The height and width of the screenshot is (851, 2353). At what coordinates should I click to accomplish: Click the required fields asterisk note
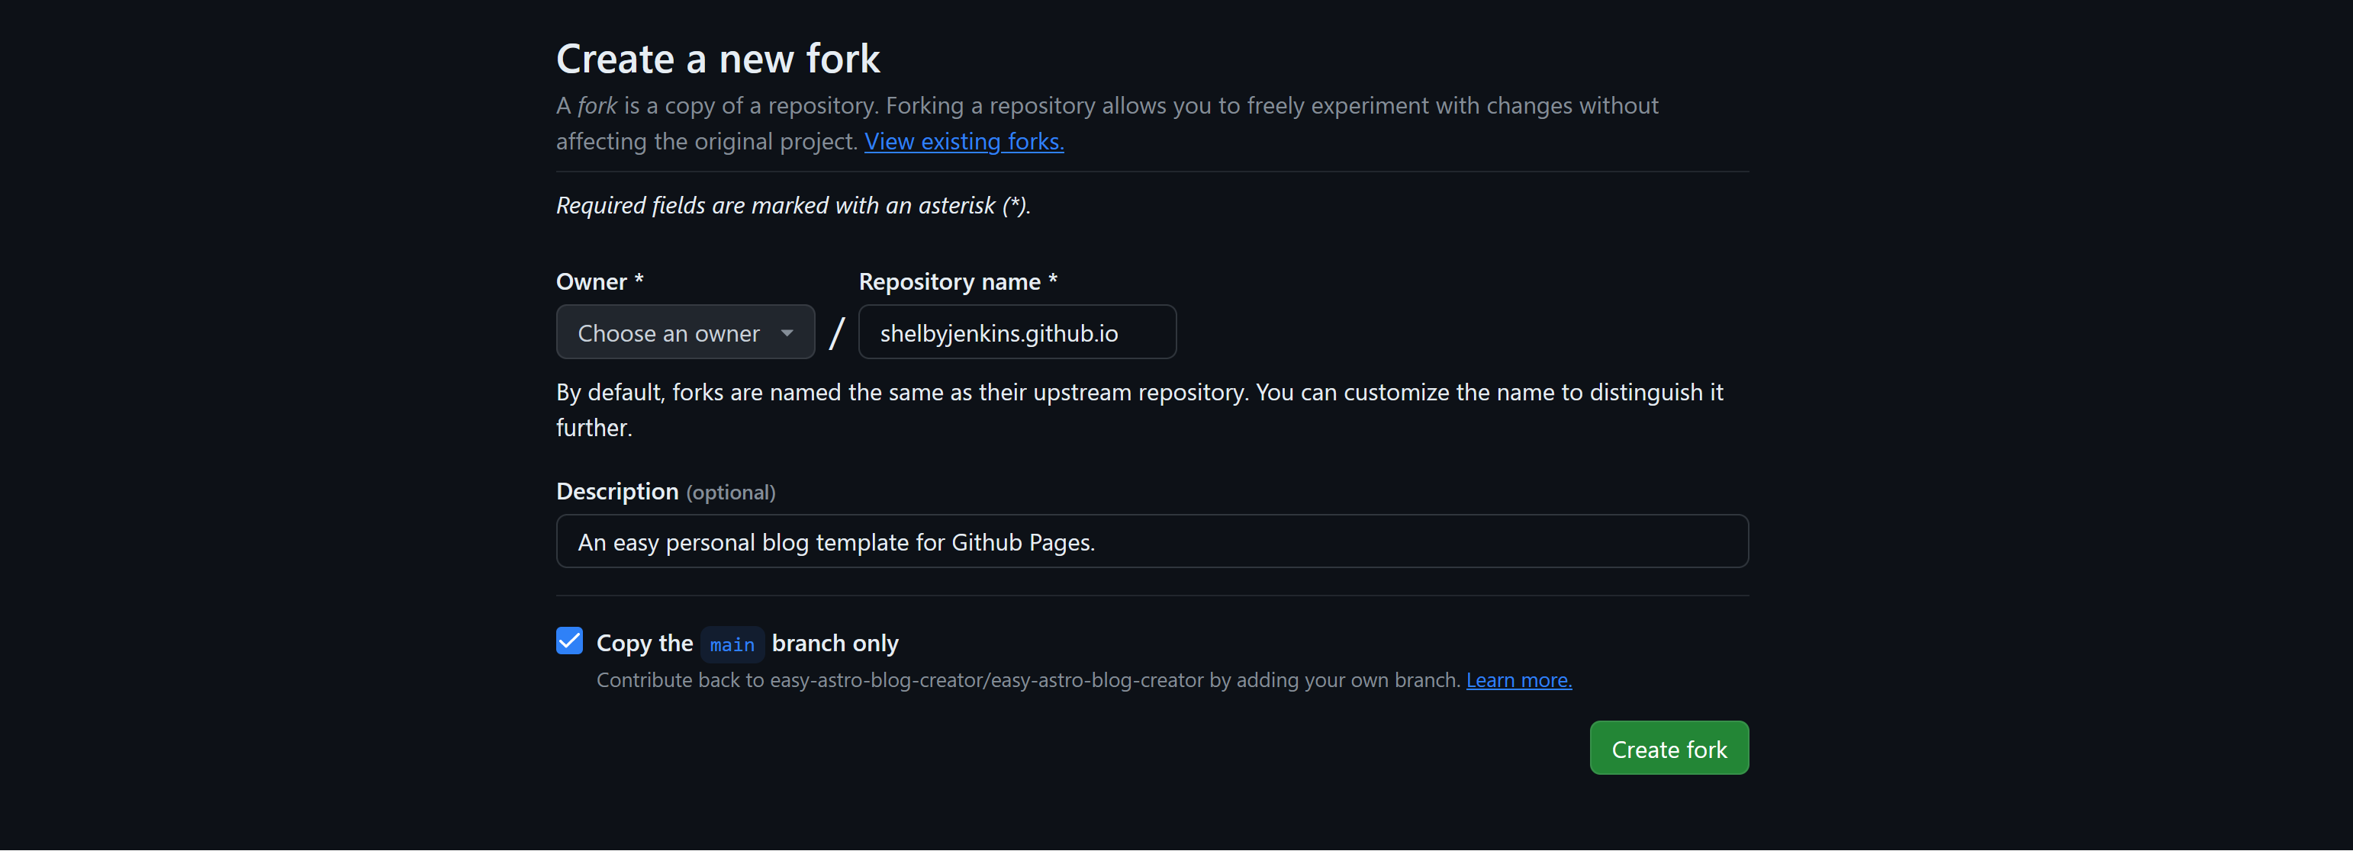792,205
